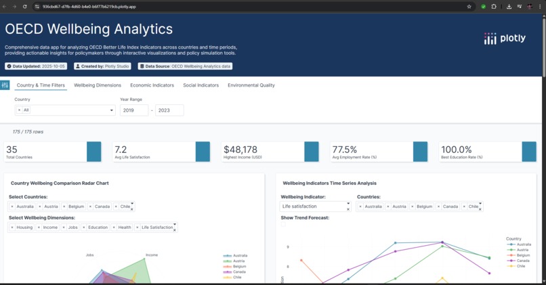Expand the Country filter dropdown arrow

[111, 110]
